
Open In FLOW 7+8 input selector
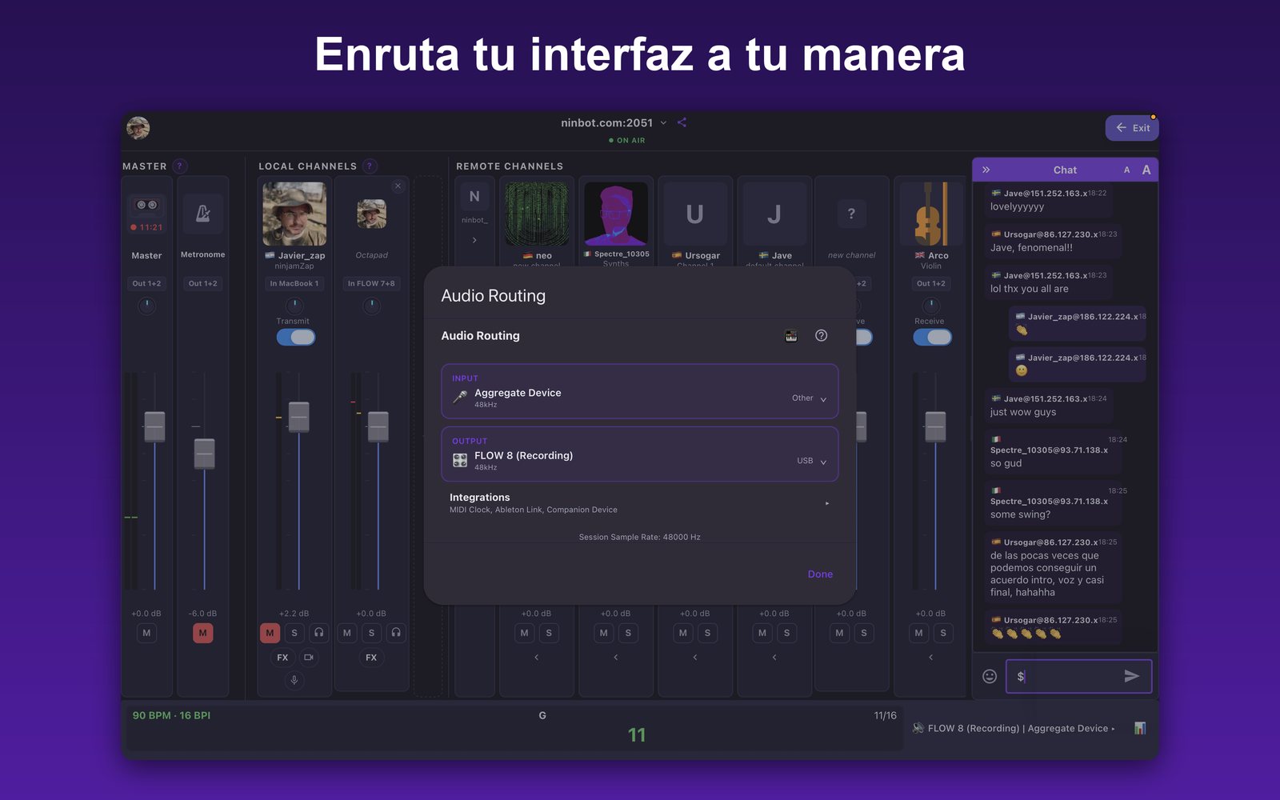371,283
